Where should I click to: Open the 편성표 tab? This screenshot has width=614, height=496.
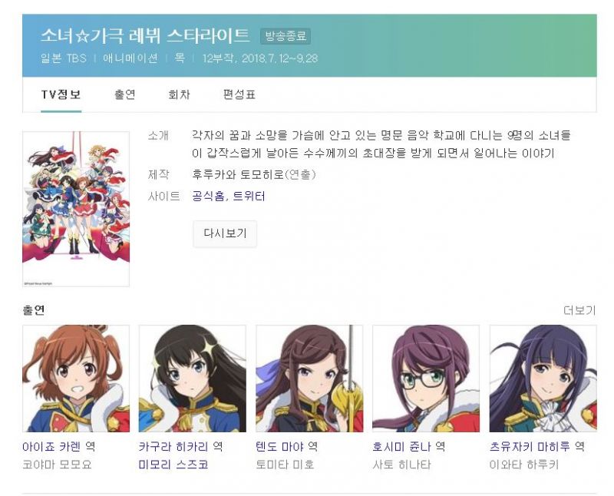(x=239, y=94)
